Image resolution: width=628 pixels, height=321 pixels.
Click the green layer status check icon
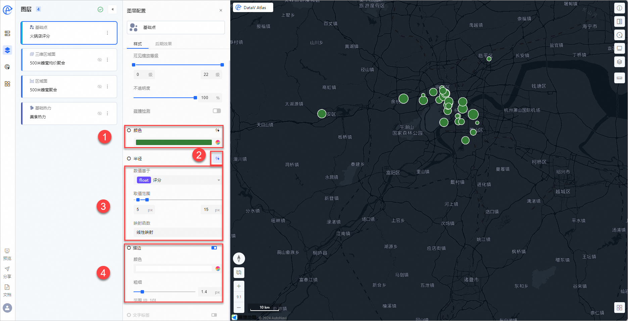coord(100,9)
